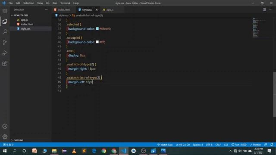Click the feedback icon in status bar

click(266, 145)
